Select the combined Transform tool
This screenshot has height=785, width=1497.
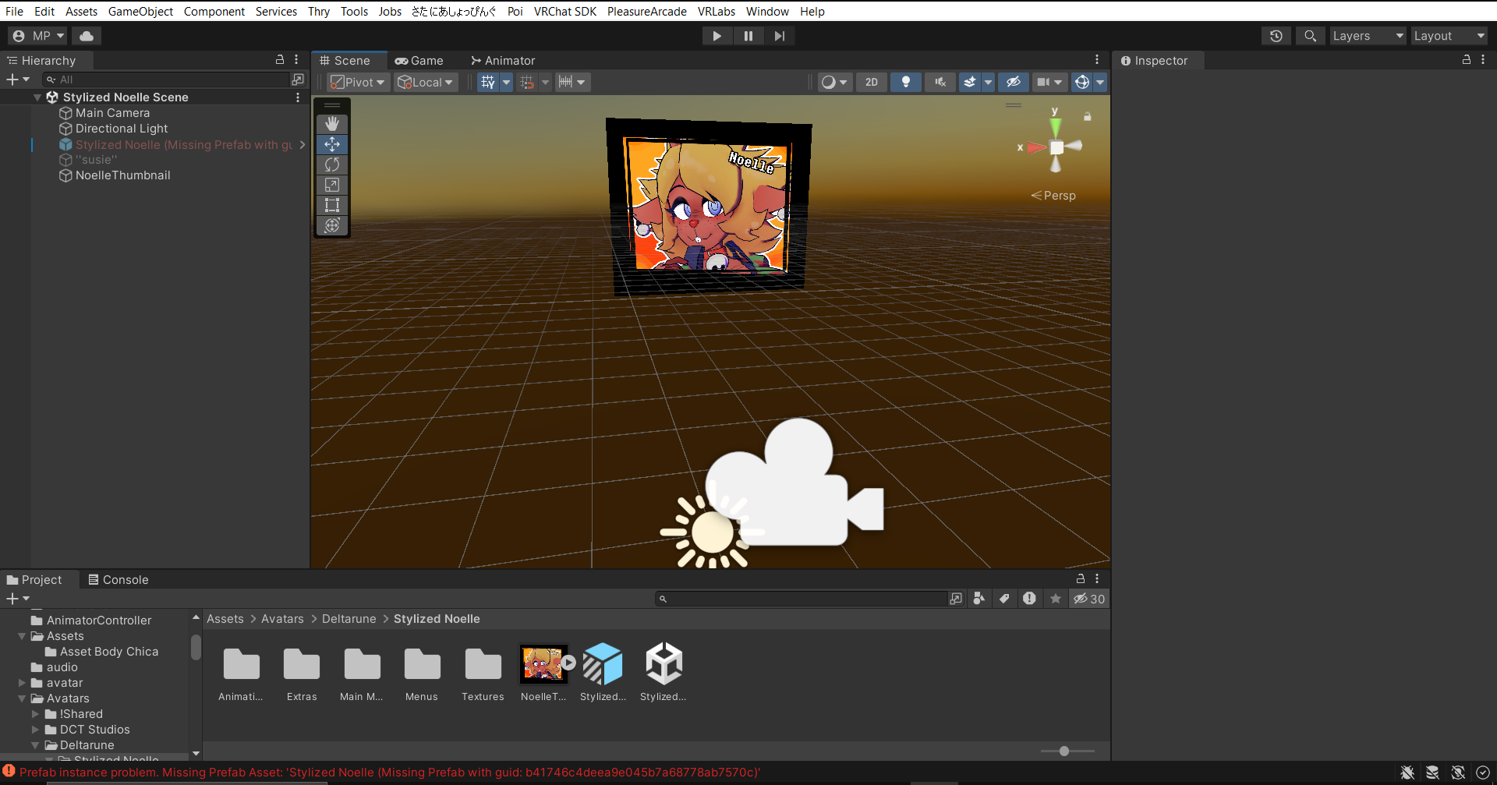(x=332, y=225)
